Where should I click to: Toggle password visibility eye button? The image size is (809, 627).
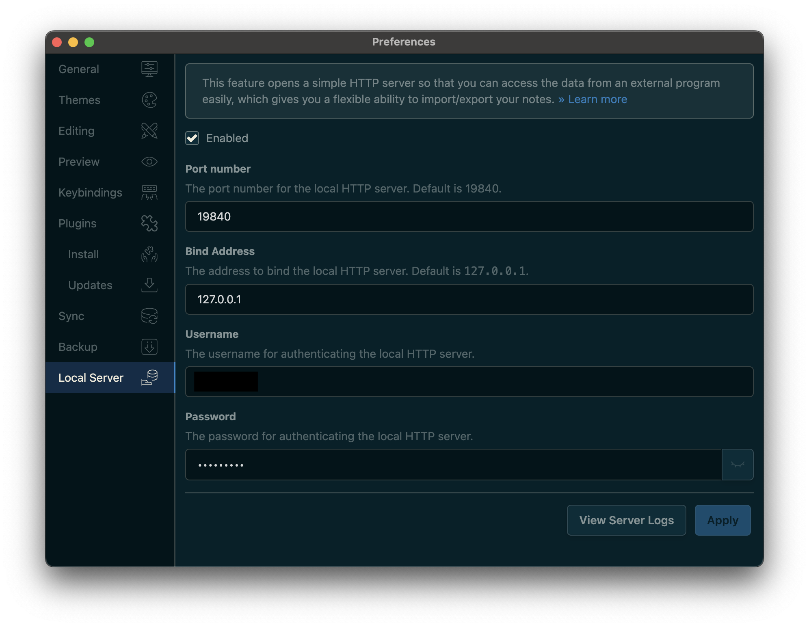[x=737, y=465]
